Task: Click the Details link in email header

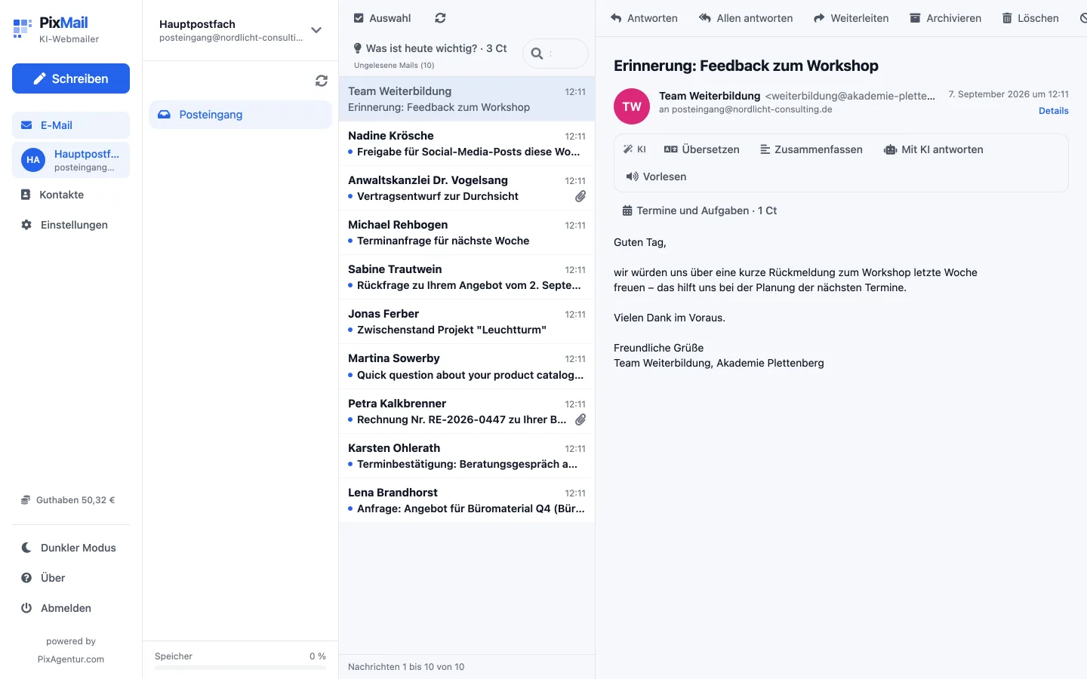Action: pyautogui.click(x=1054, y=111)
